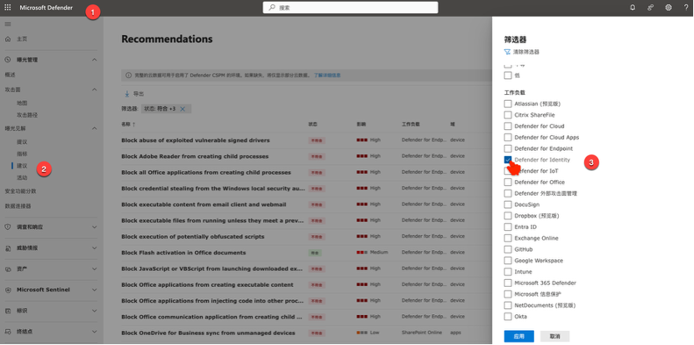
Task: Check the Defender for Office checkbox
Action: 508,182
